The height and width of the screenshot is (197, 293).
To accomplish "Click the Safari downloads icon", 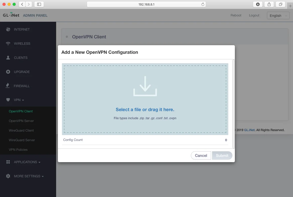I will (258, 4).
